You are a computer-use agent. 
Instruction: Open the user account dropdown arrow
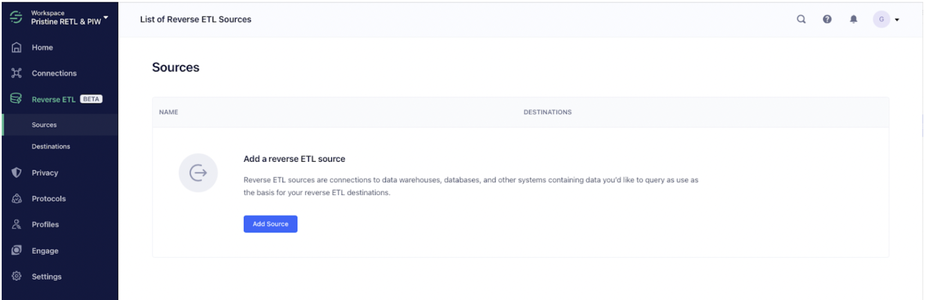897,20
